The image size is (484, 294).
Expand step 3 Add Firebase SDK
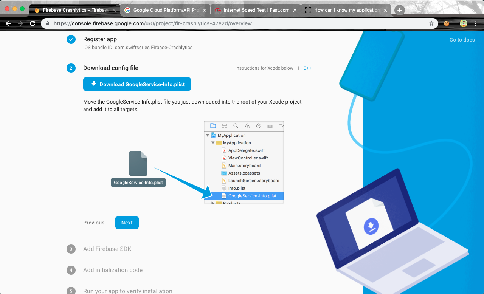tap(107, 249)
